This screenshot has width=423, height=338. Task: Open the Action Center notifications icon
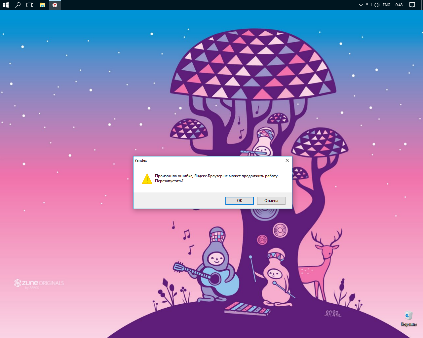(412, 5)
